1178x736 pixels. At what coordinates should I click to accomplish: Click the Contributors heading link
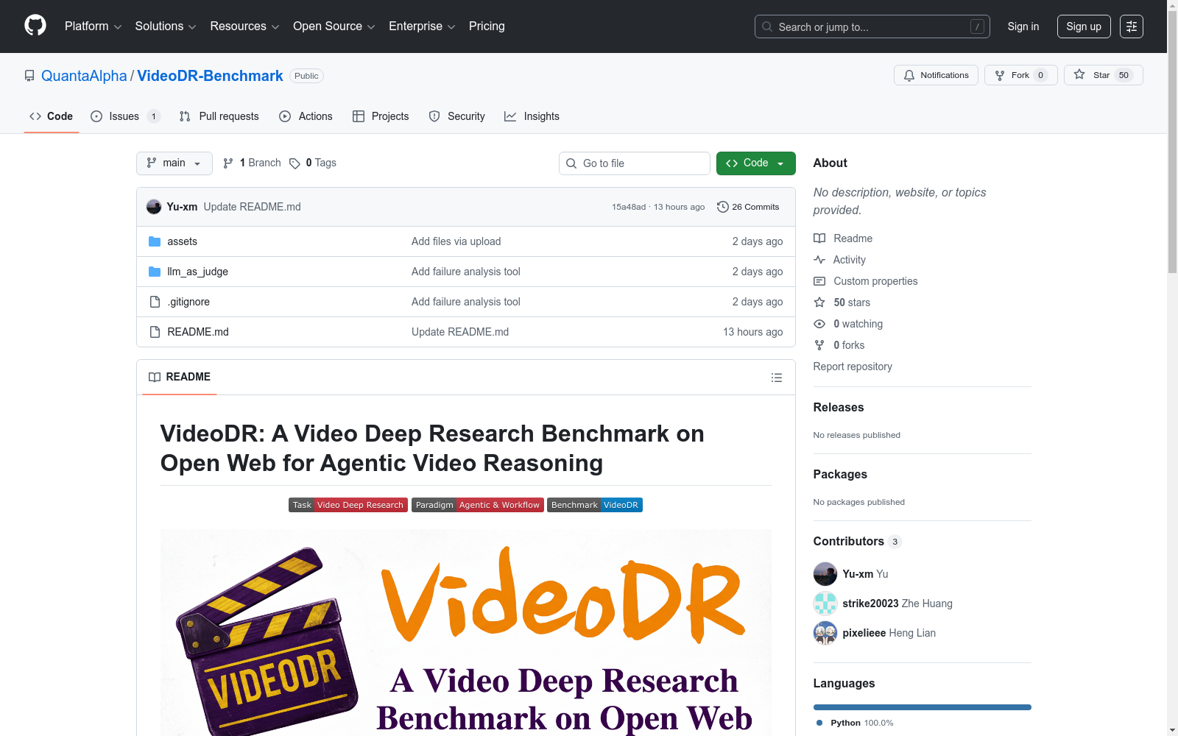tap(858, 541)
